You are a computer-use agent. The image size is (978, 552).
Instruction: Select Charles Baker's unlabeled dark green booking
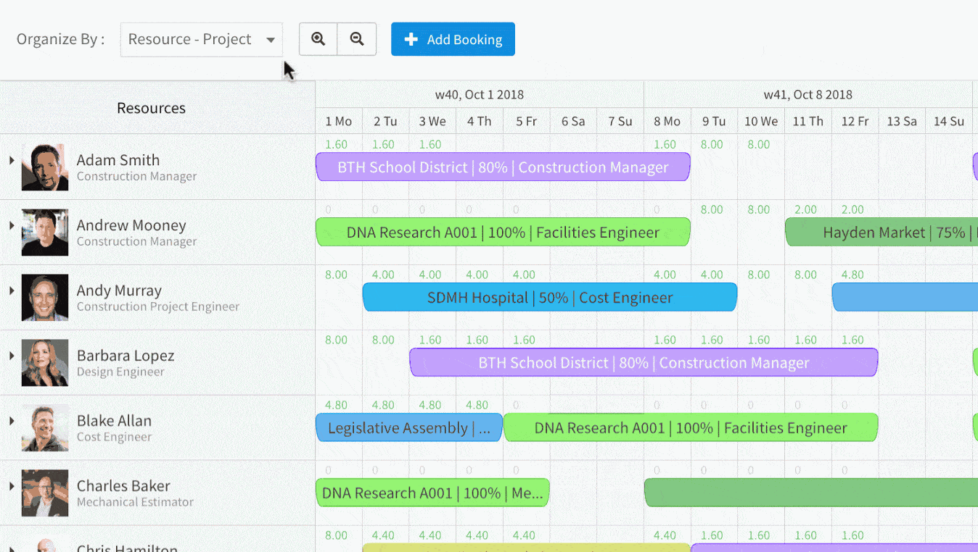811,493
